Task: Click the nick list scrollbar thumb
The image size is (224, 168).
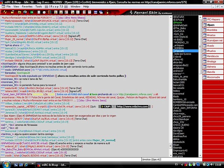Action: pos(200,47)
